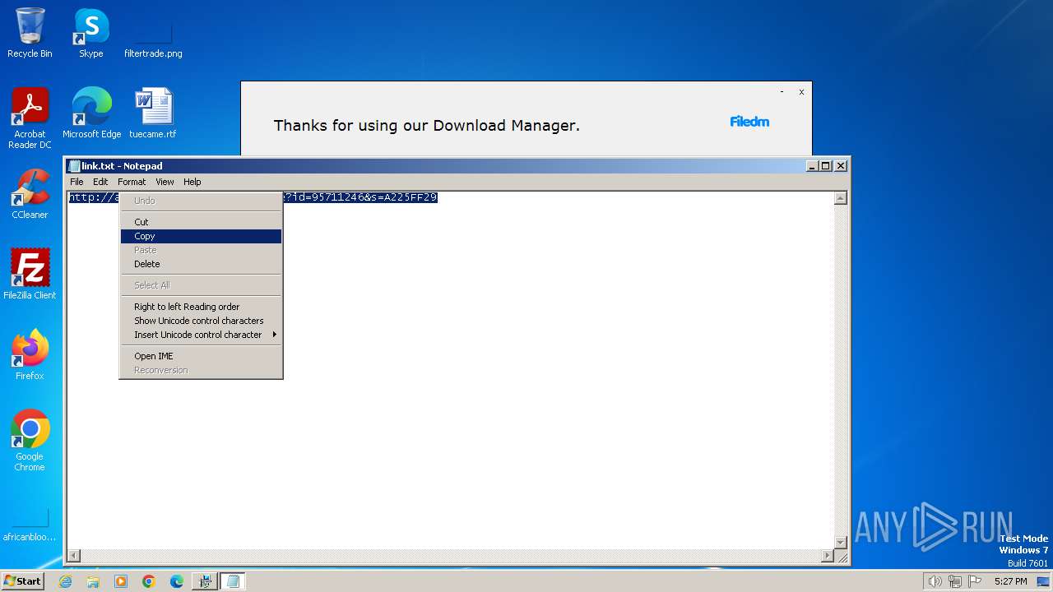Switch to the download manager taskbar item
Image resolution: width=1053 pixels, height=592 pixels.
(205, 581)
